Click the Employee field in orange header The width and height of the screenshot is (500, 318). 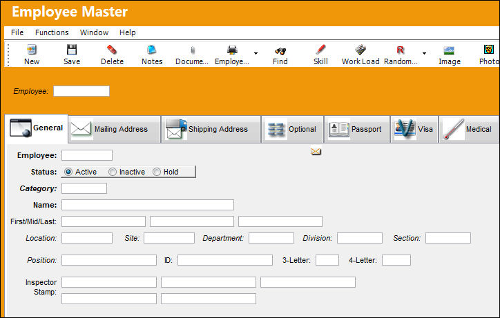click(x=81, y=91)
